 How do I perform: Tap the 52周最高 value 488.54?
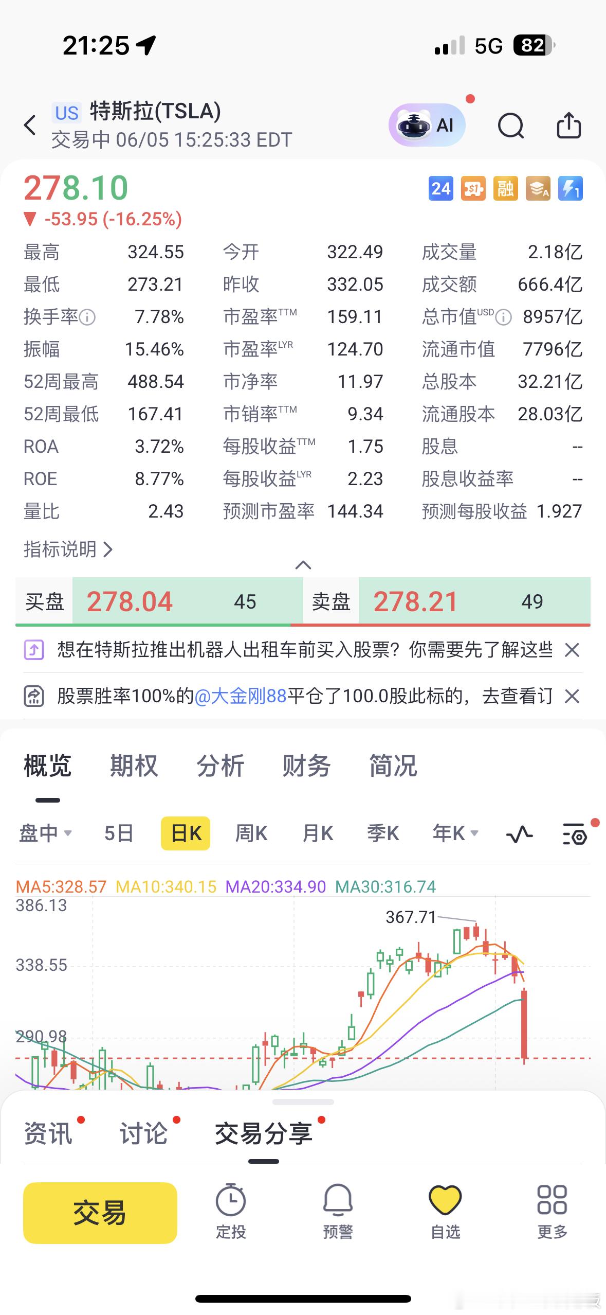click(156, 382)
